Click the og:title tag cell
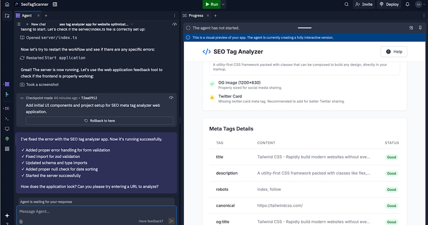Image resolution: width=428 pixels, height=225 pixels. click(x=223, y=222)
